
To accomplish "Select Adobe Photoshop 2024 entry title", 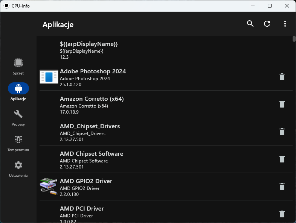I will [93, 71].
